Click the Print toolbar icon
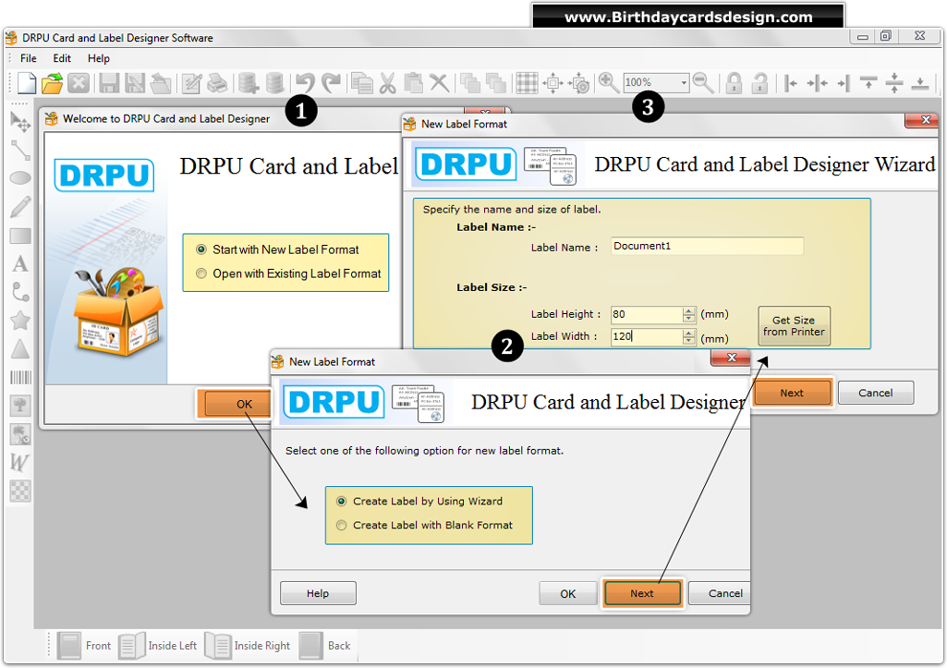Screen dimensions: 947x668 click(217, 82)
